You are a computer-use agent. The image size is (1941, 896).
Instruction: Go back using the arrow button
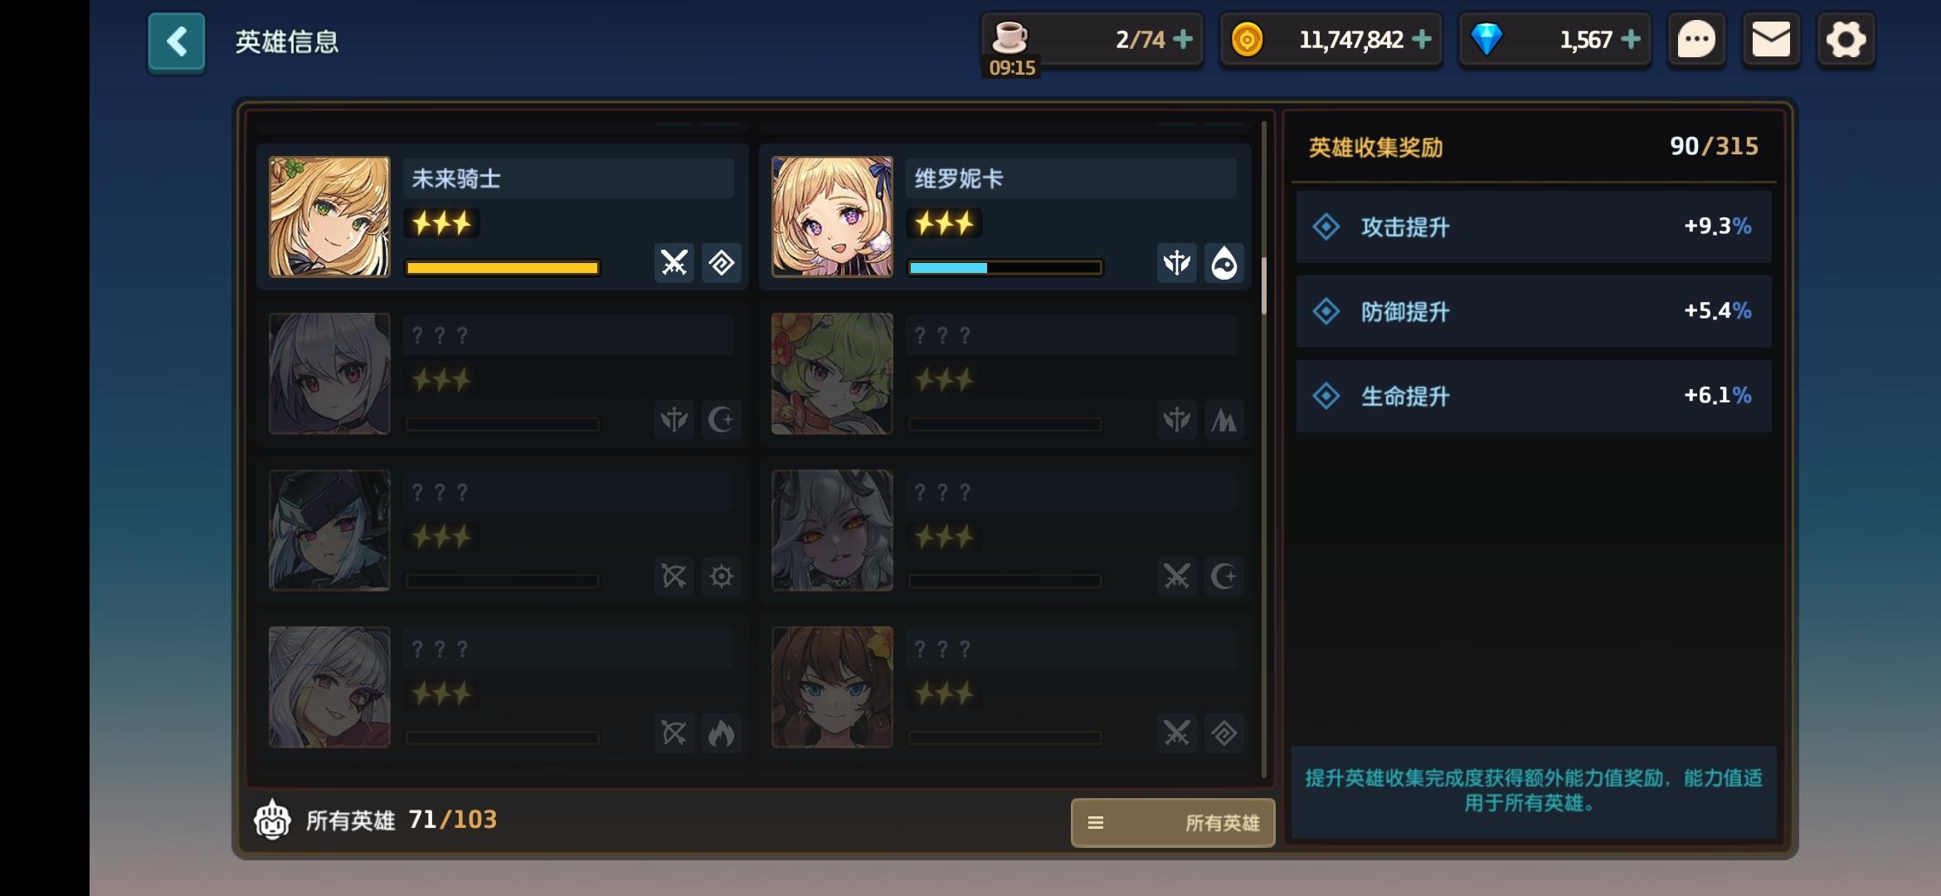point(177,41)
